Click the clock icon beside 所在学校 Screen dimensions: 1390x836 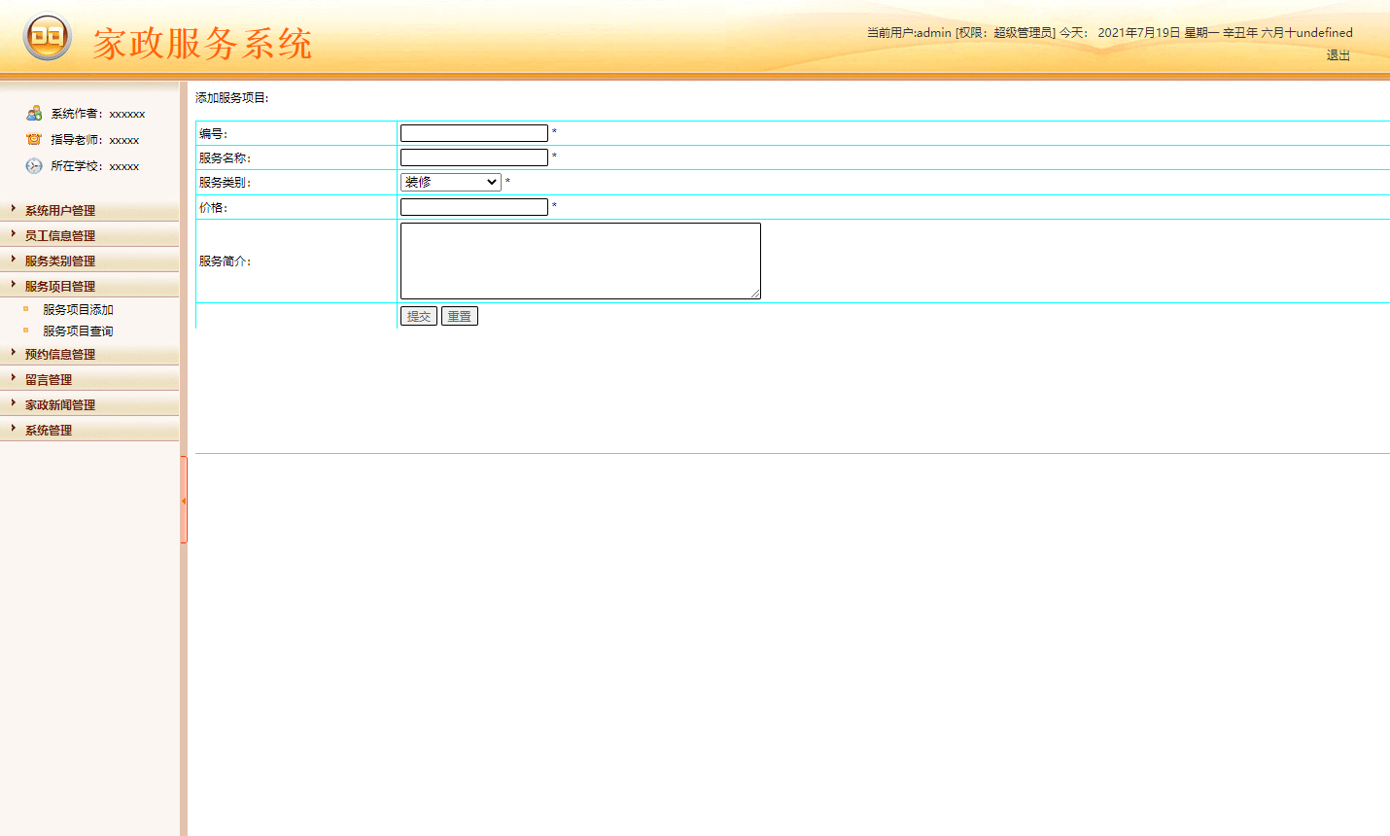tap(32, 165)
